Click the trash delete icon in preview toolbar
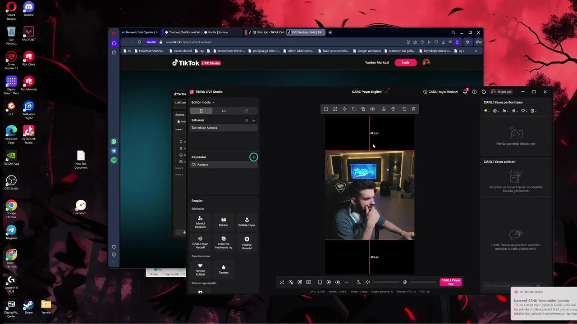This screenshot has height=324, width=577. (x=414, y=109)
